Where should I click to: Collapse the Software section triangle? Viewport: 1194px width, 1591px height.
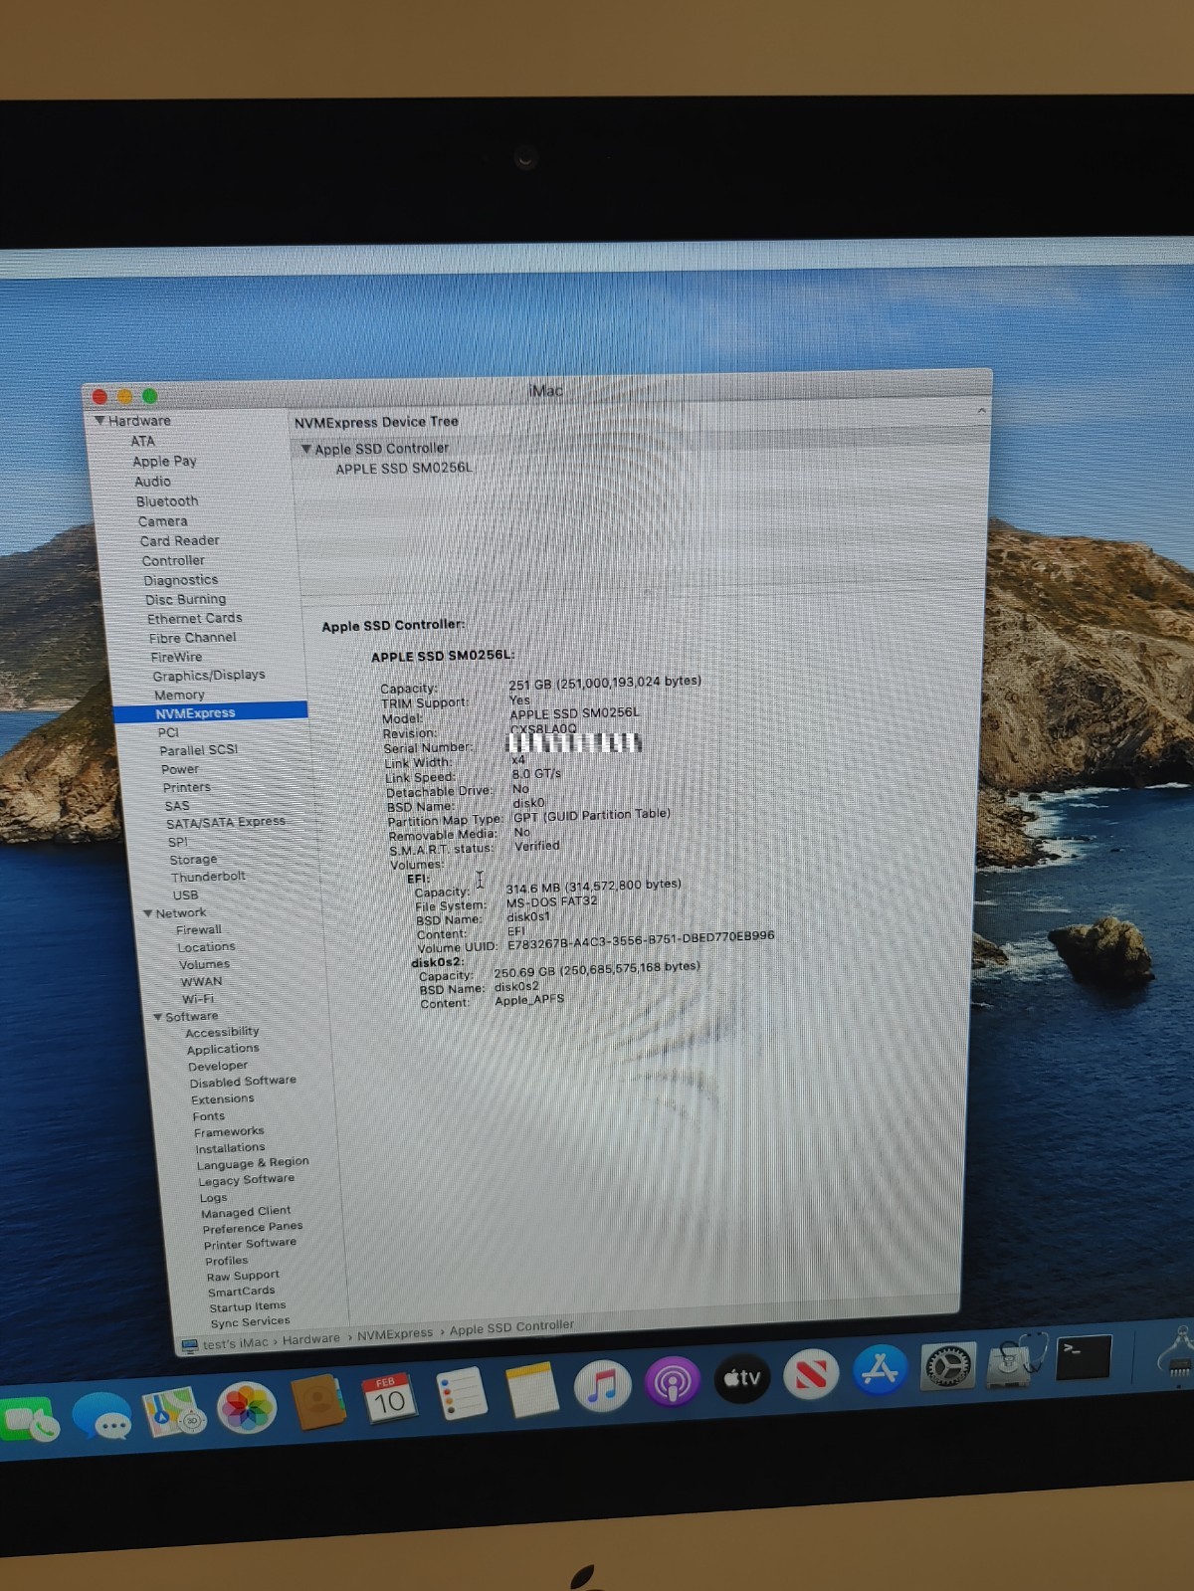[x=158, y=1017]
